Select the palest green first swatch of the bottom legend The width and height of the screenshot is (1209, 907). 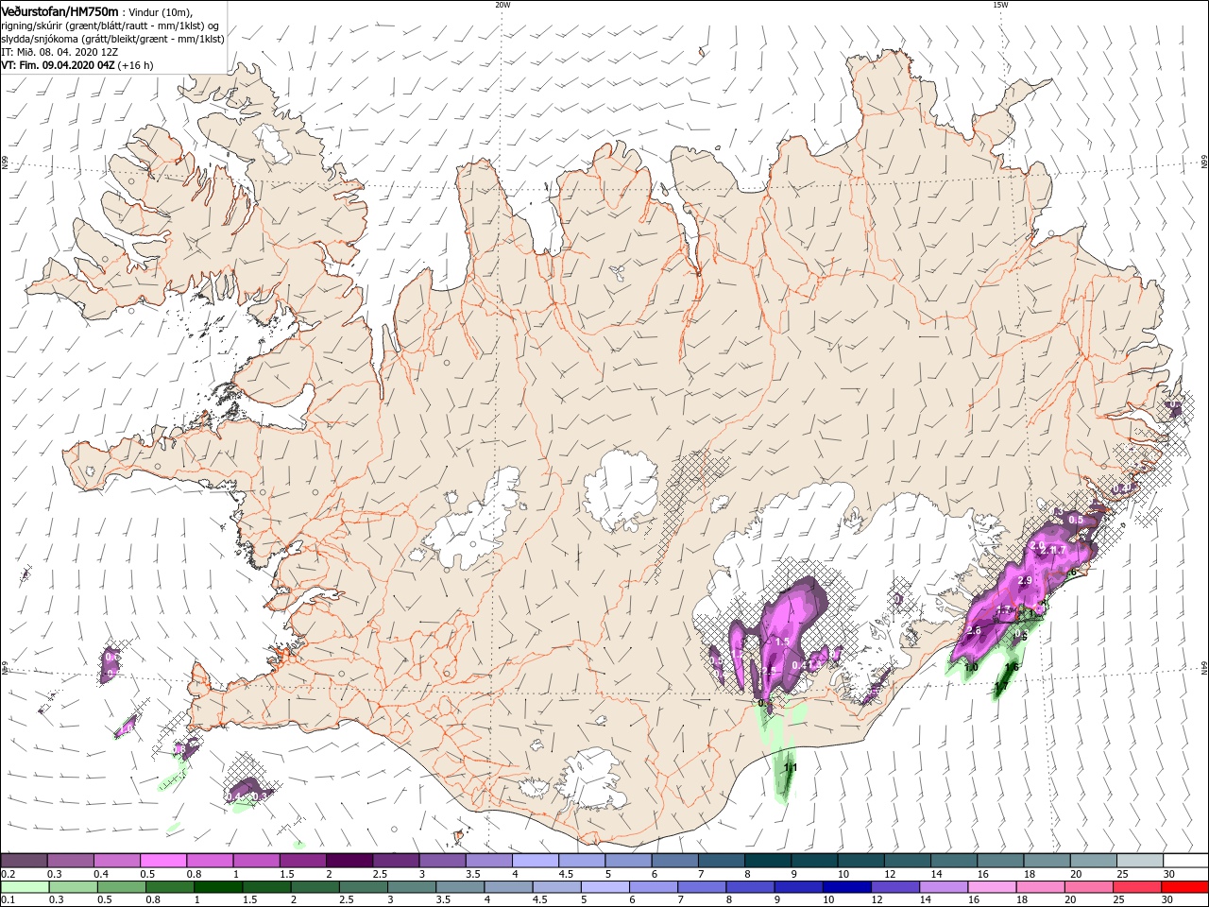(x=25, y=887)
